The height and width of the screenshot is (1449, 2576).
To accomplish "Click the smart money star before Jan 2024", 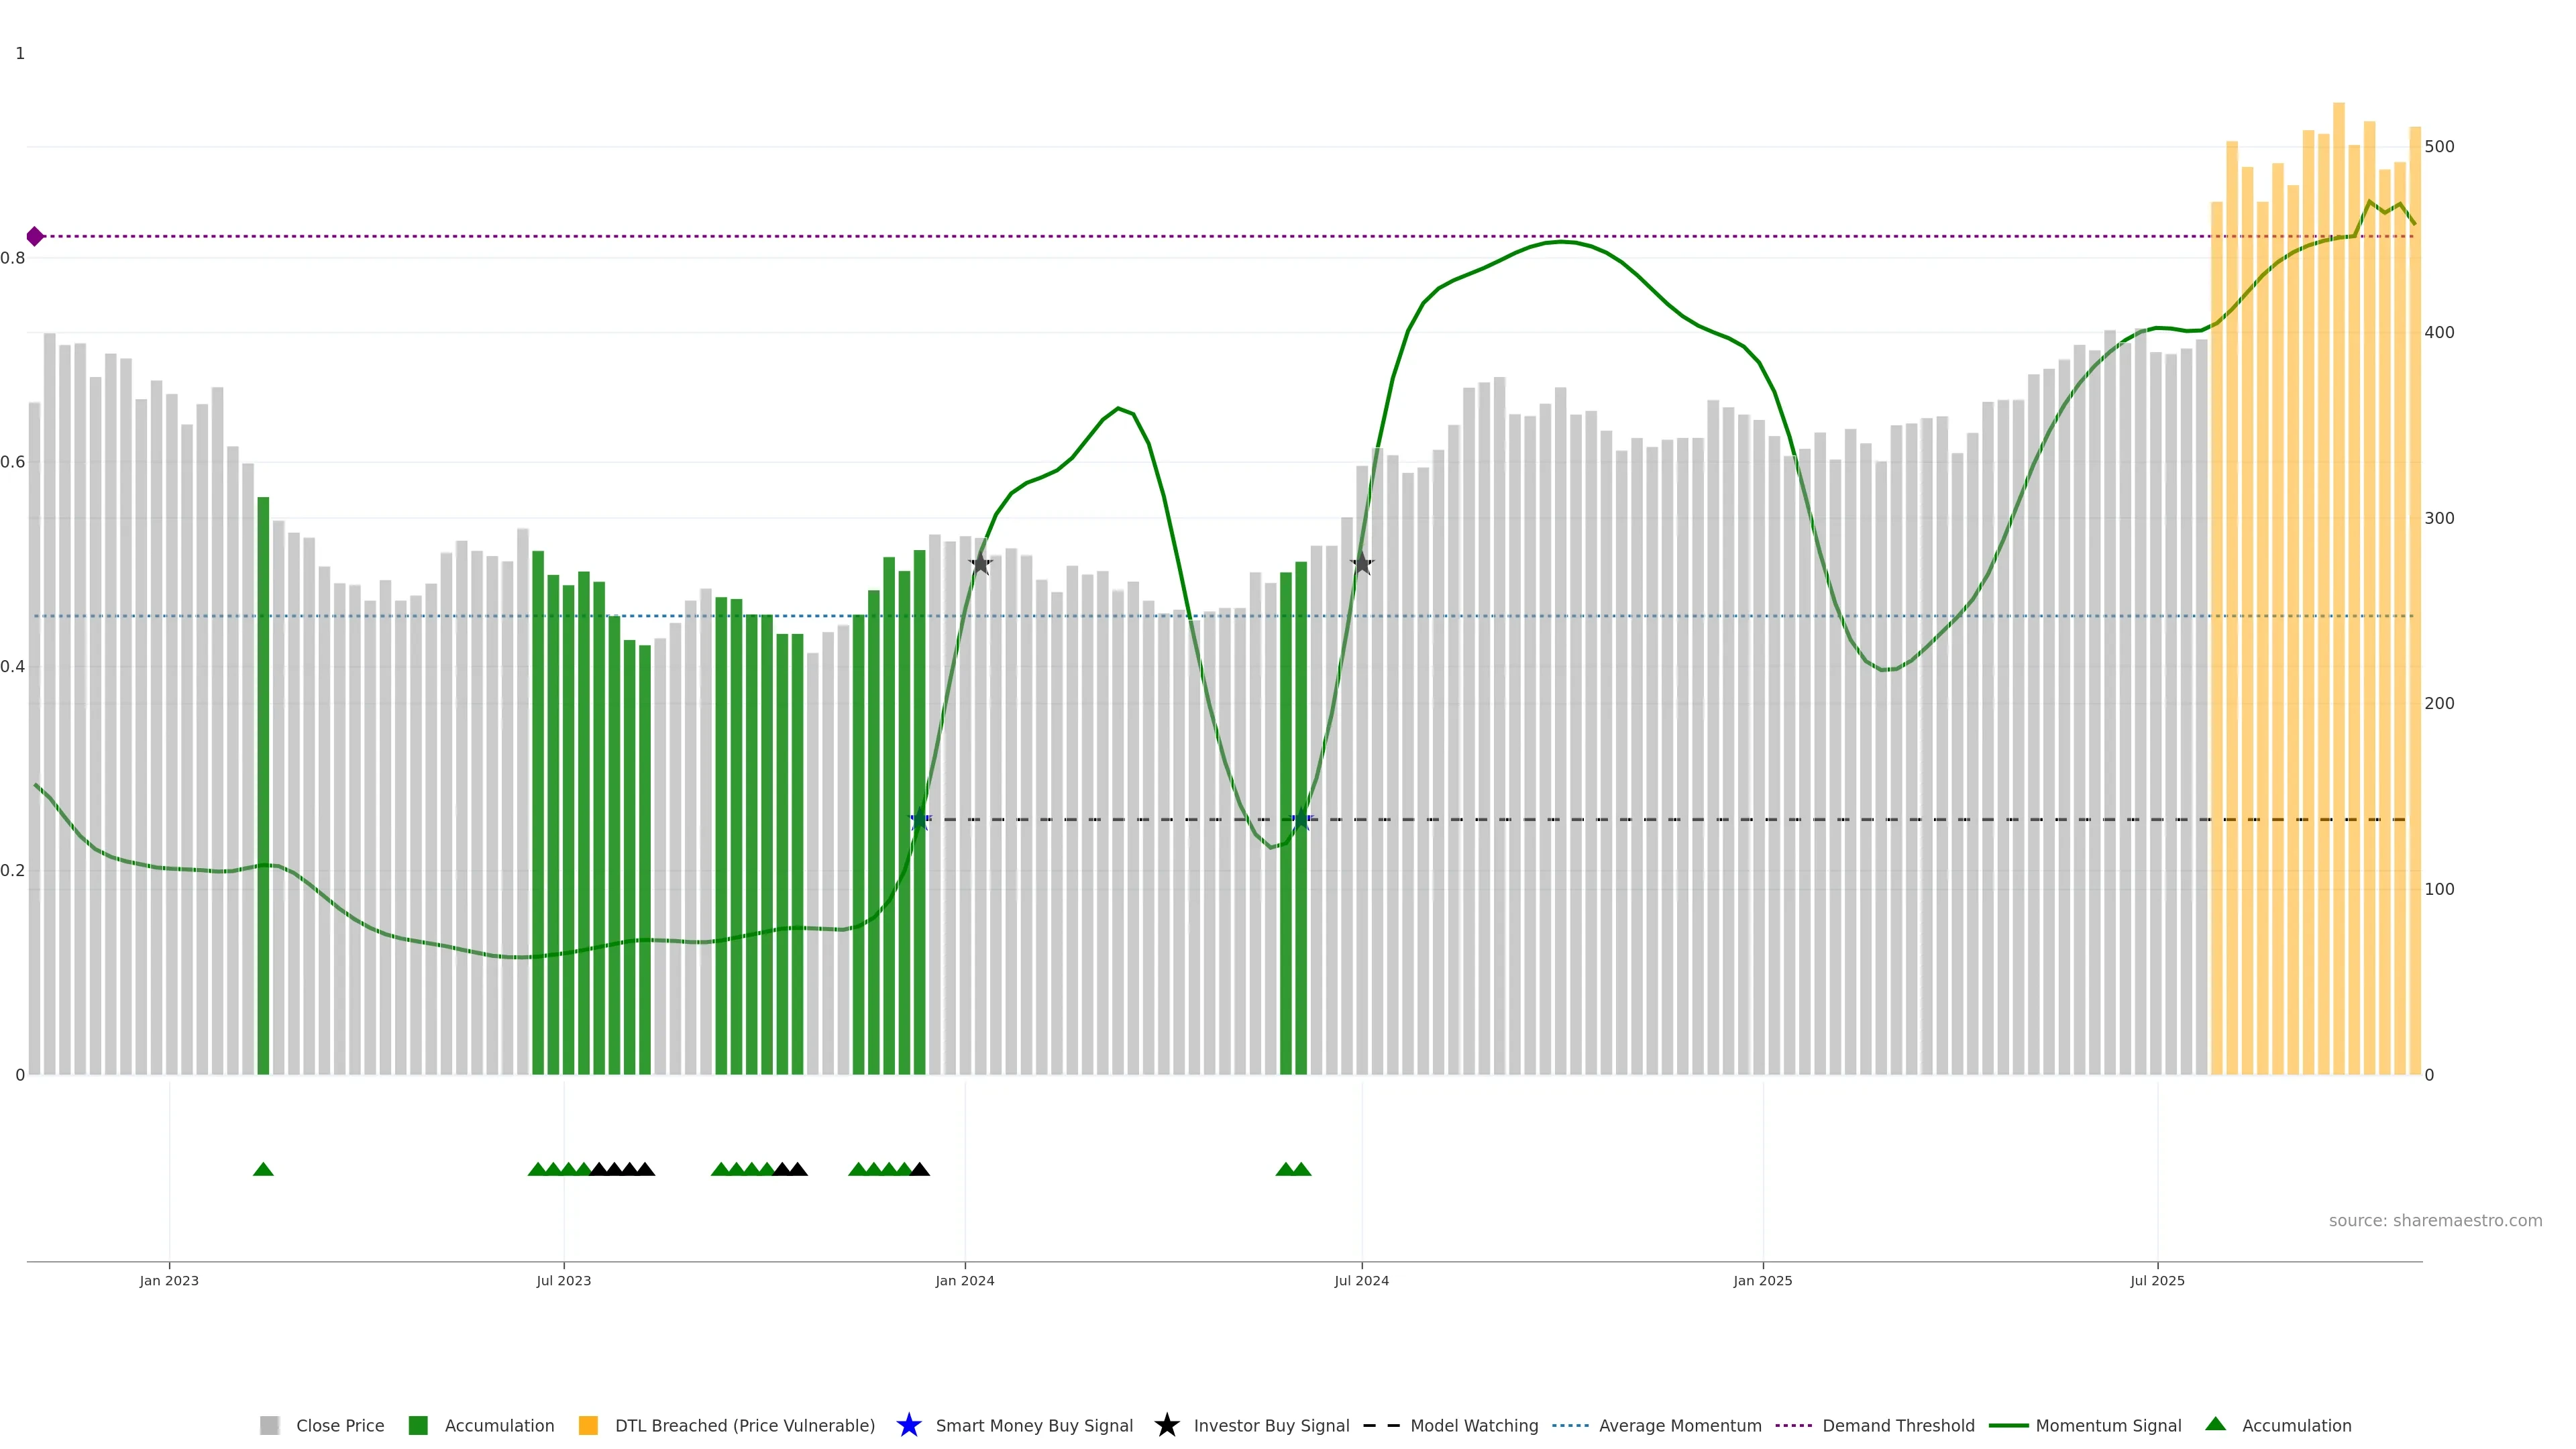I will pyautogui.click(x=920, y=820).
